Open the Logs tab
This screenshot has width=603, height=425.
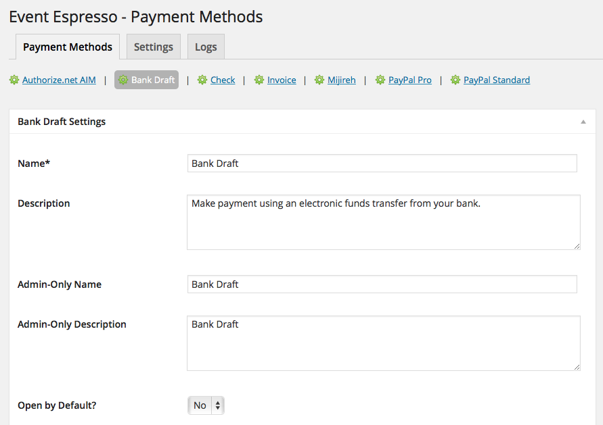pyautogui.click(x=206, y=47)
